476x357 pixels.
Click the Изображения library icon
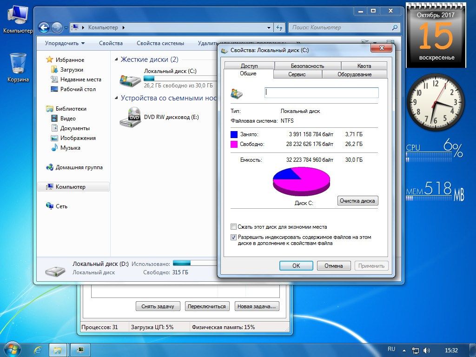point(54,138)
